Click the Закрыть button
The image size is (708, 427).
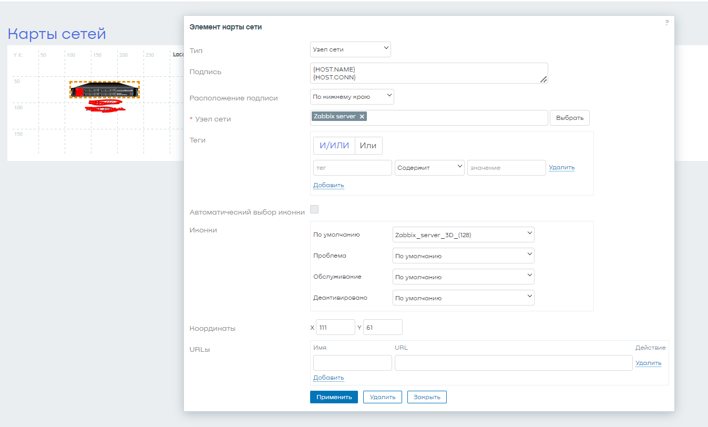point(427,397)
